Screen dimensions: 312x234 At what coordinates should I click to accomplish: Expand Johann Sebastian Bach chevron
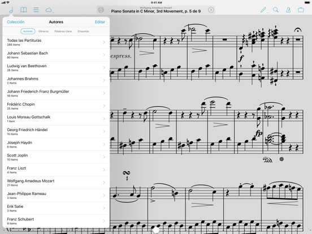[x=104, y=55]
